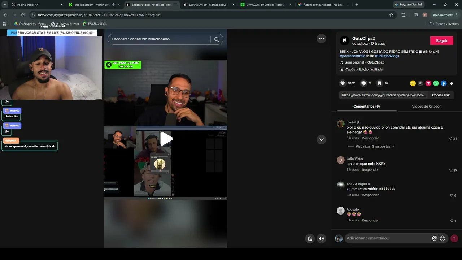Viewport: 462px width, 260px height.
Task: Like the GutsClipsZ video with the heart icon
Action: [x=343, y=83]
